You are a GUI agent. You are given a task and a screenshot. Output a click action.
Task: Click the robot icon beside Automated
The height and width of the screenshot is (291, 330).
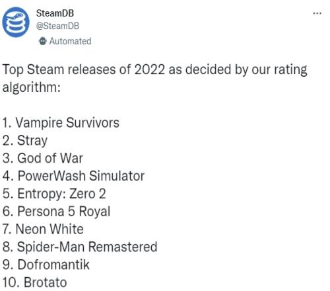coord(42,41)
